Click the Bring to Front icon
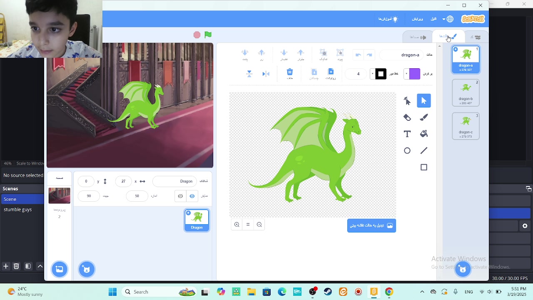This screenshot has height=300, width=533. [x=262, y=54]
